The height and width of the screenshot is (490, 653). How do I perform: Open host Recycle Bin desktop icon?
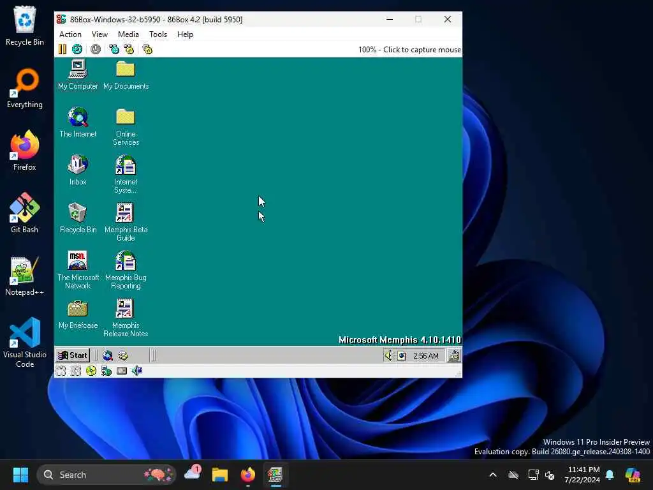click(25, 26)
